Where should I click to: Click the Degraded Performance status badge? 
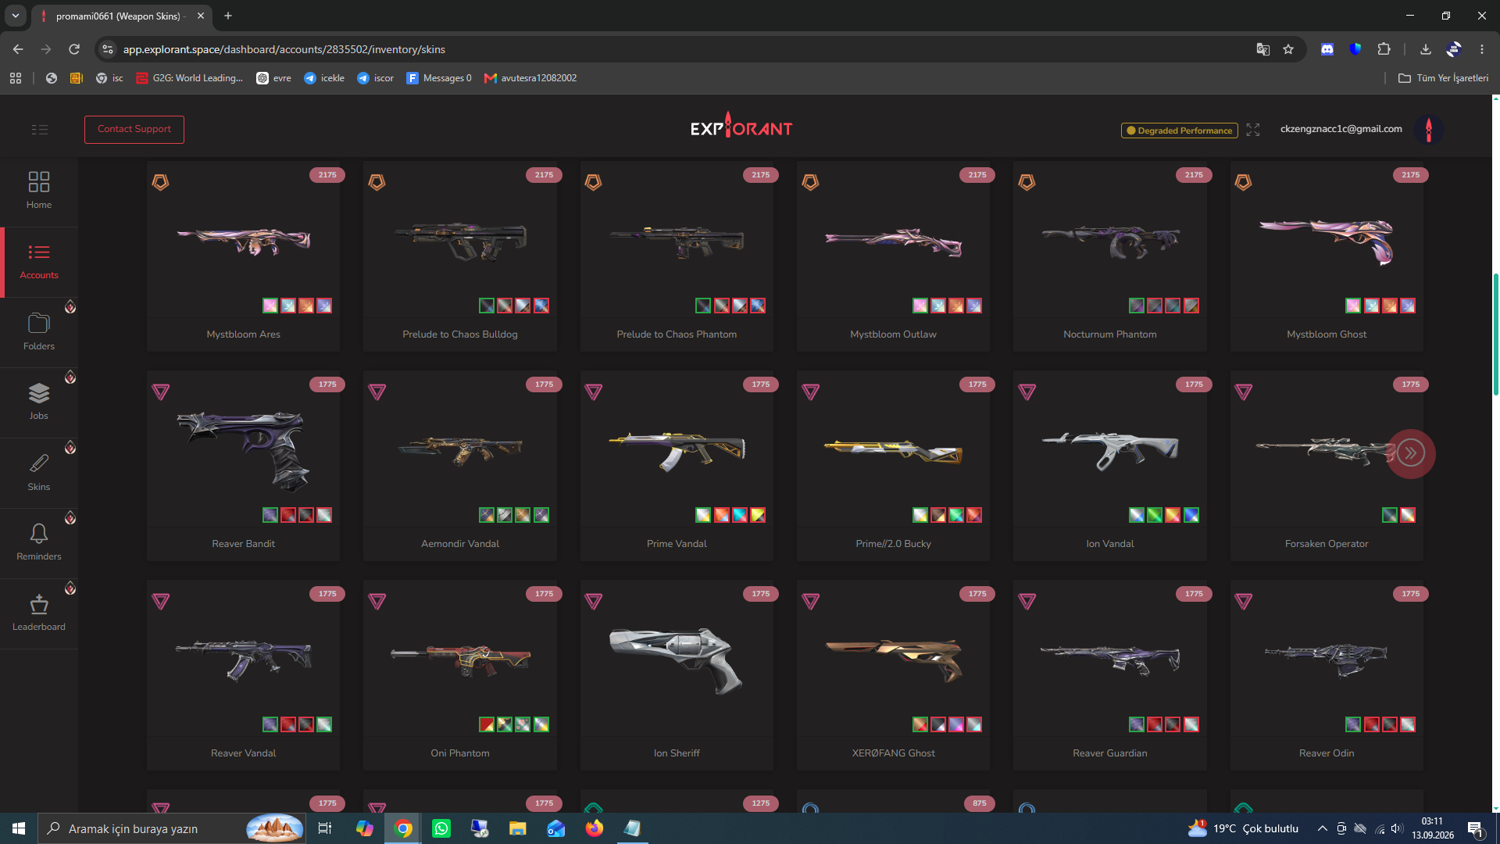(1180, 131)
